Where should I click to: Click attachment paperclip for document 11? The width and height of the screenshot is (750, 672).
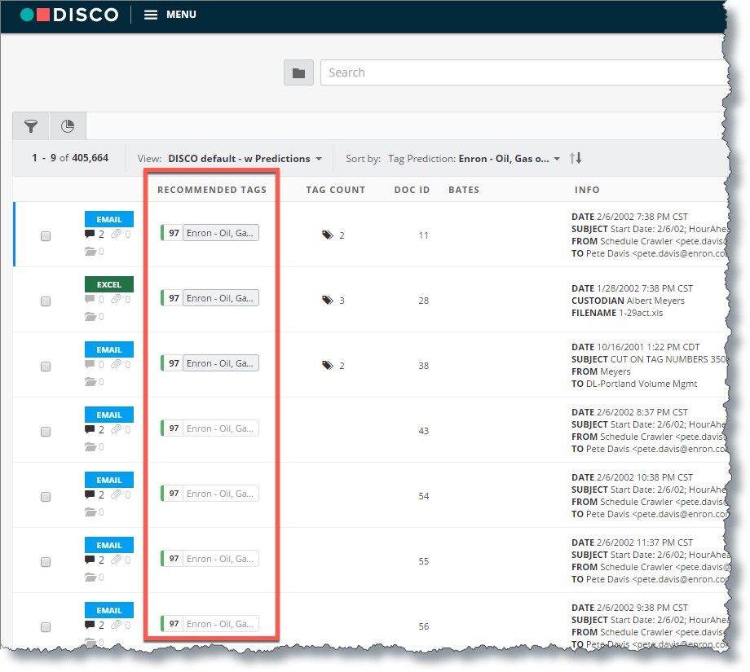pos(117,235)
